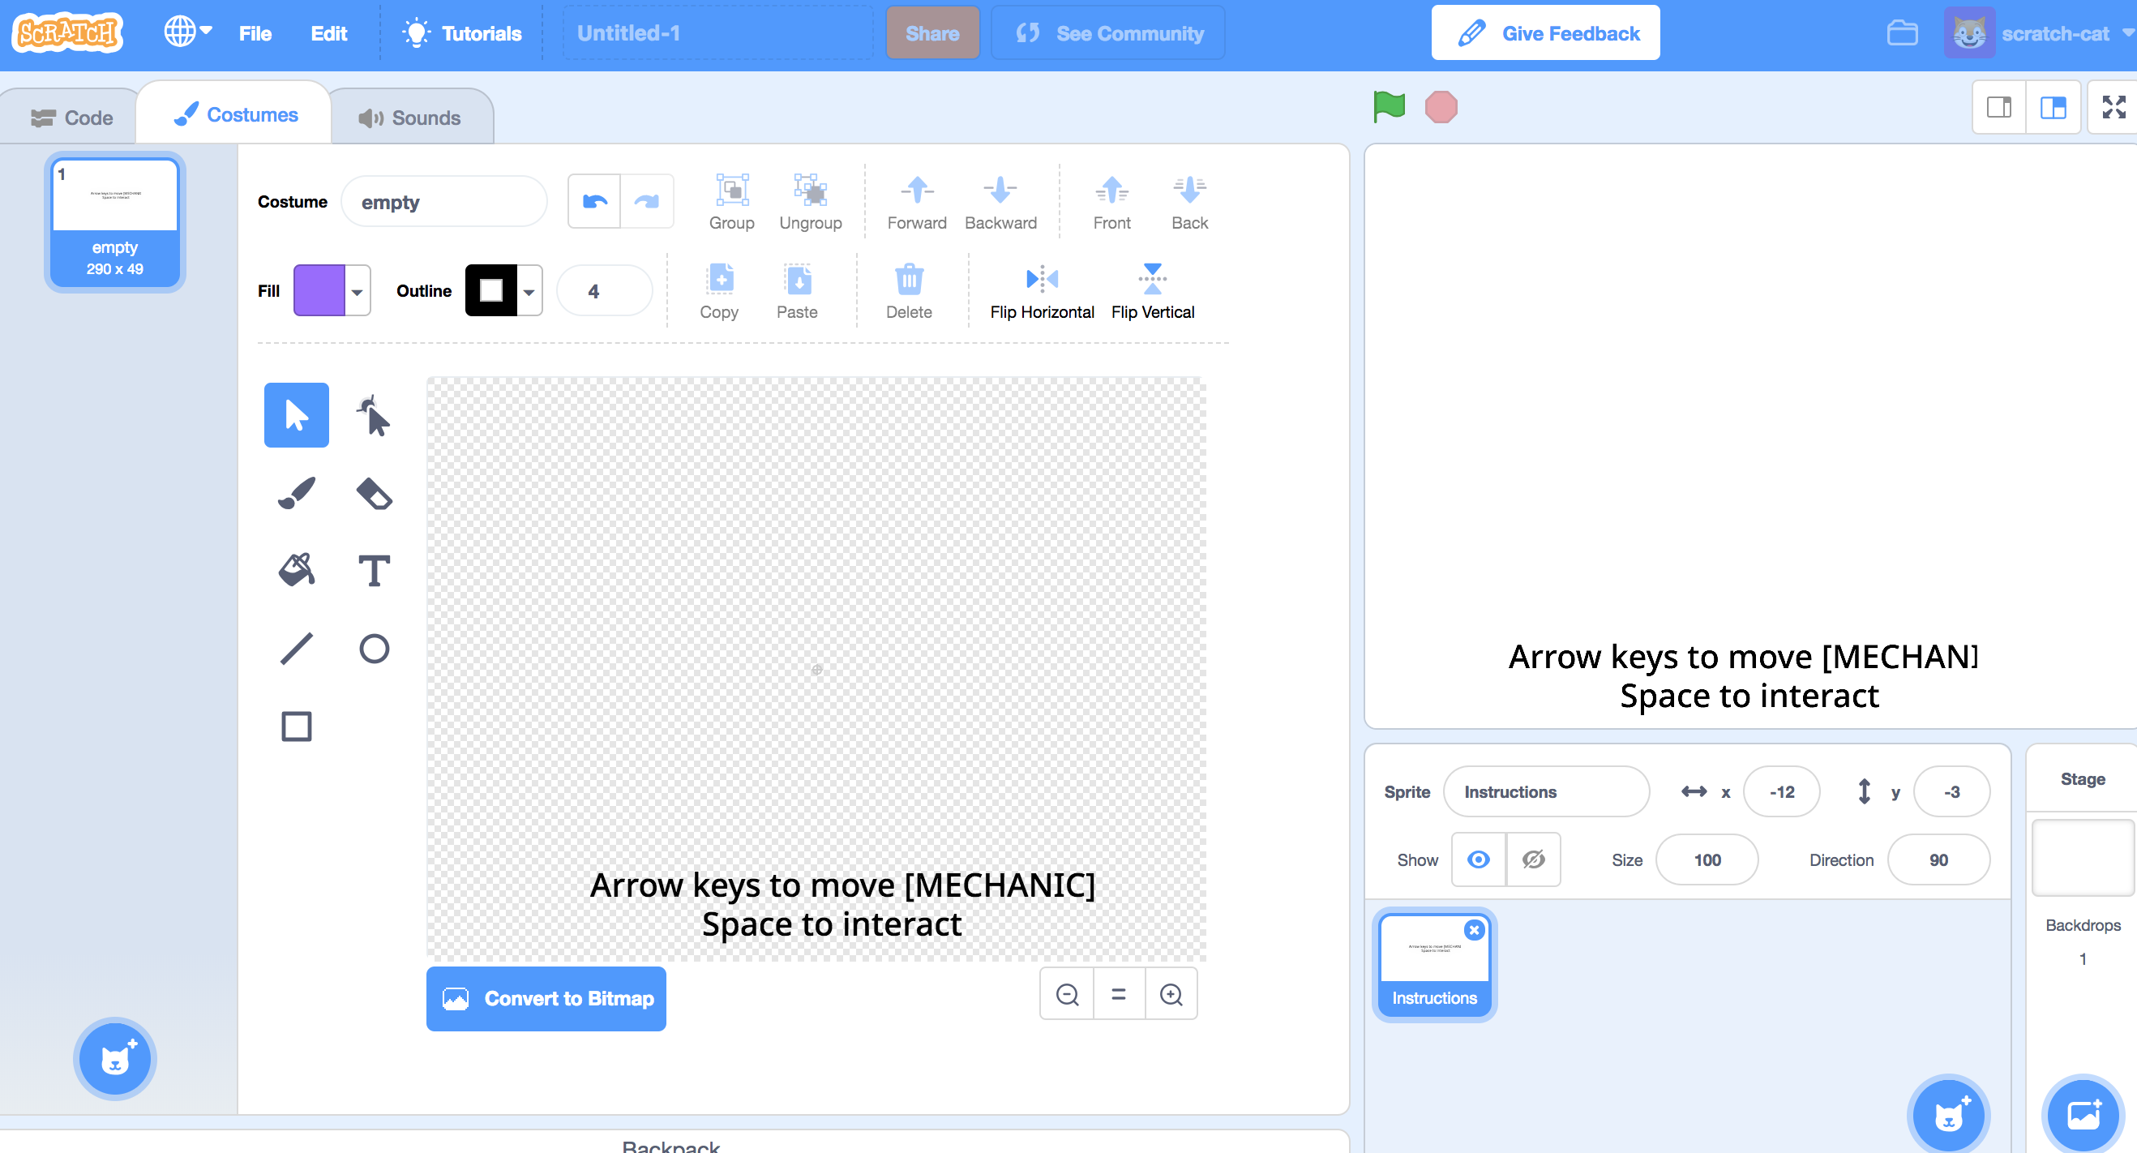Show the sprite with eye button
2137x1153 pixels.
1477,859
